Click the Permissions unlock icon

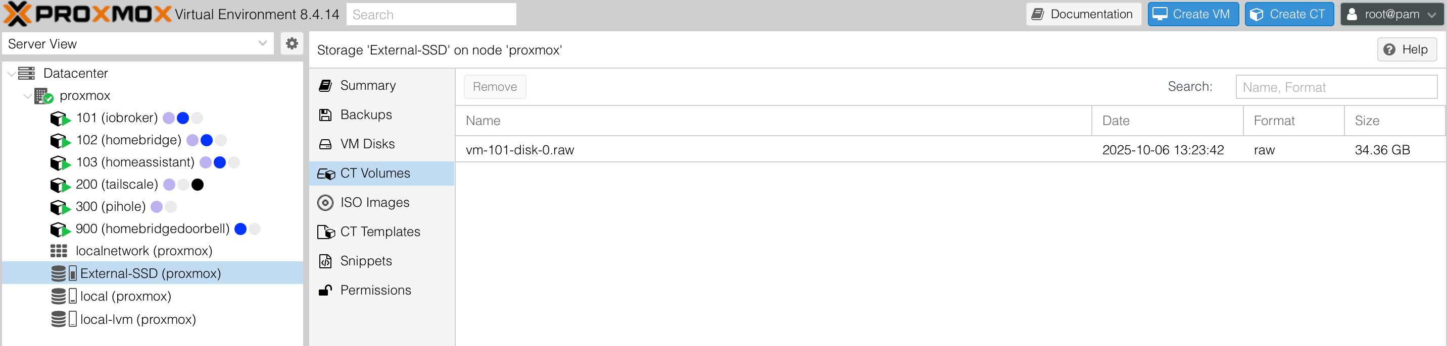[x=325, y=290]
